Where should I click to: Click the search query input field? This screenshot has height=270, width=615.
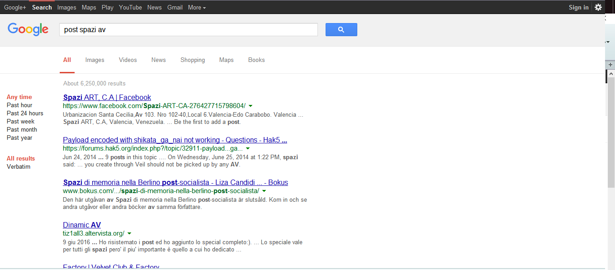coord(189,30)
